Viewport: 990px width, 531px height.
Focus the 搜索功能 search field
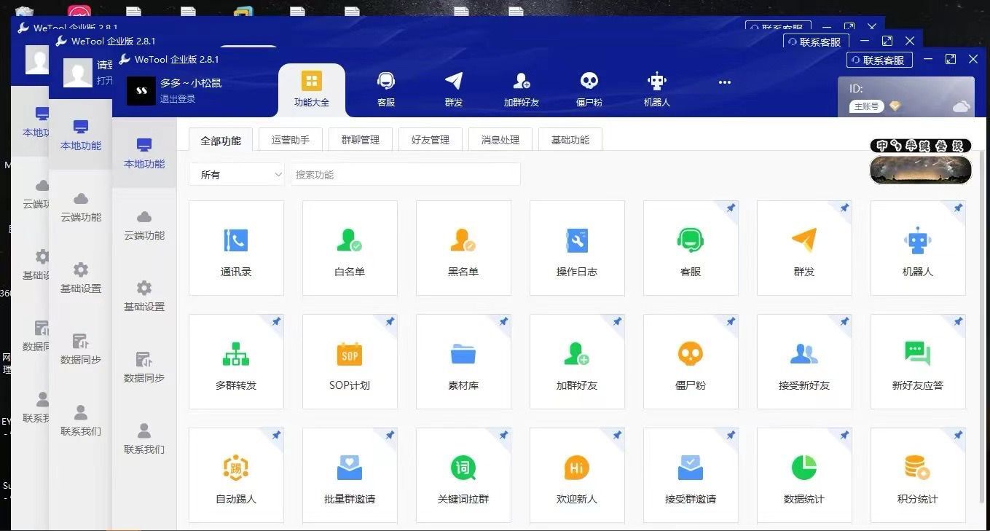coord(406,175)
